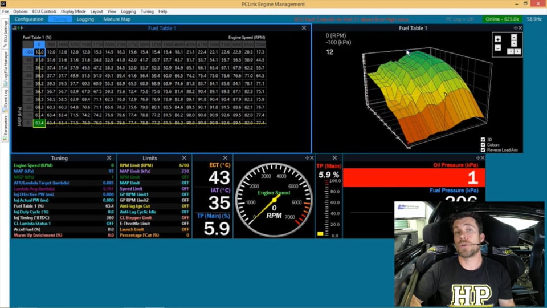The width and height of the screenshot is (547, 308).
Task: Click the Online - 625.0k connection status
Action: [502, 19]
